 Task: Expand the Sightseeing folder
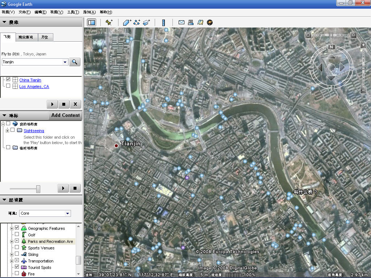click(x=7, y=130)
